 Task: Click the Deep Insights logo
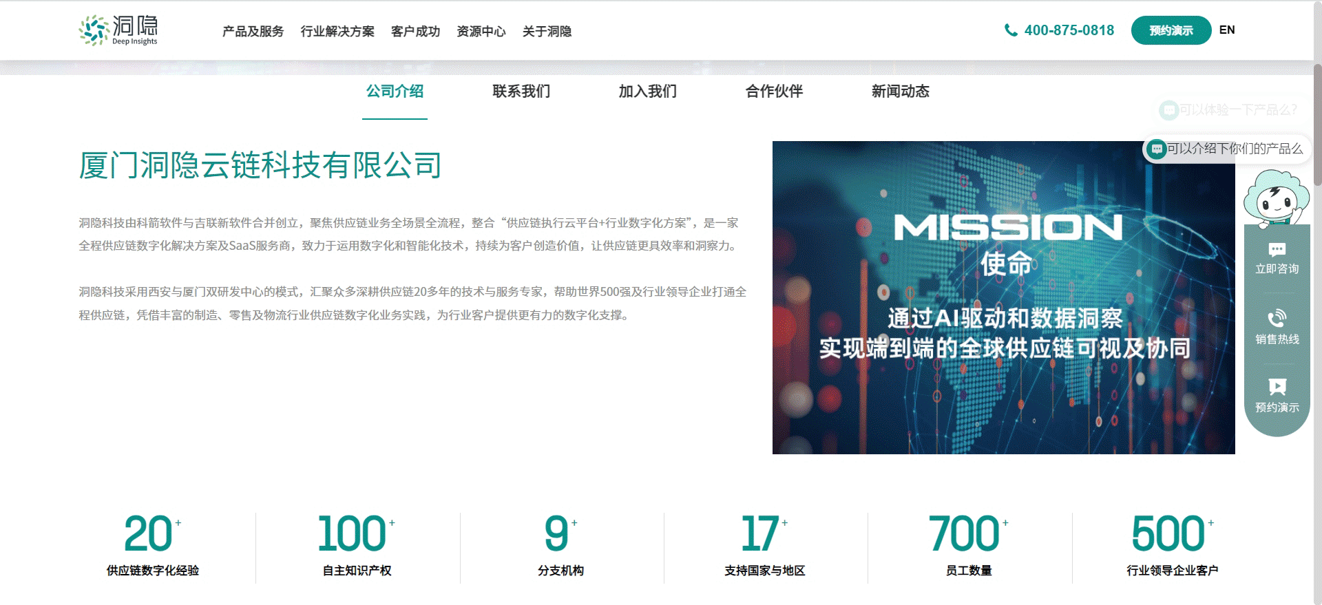(118, 30)
